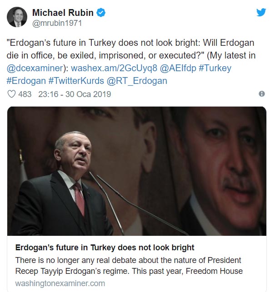This screenshot has height=292, width=275.
Task: Click the 23:16 - 30 Oca 2019 timestamp
Action: point(75,94)
